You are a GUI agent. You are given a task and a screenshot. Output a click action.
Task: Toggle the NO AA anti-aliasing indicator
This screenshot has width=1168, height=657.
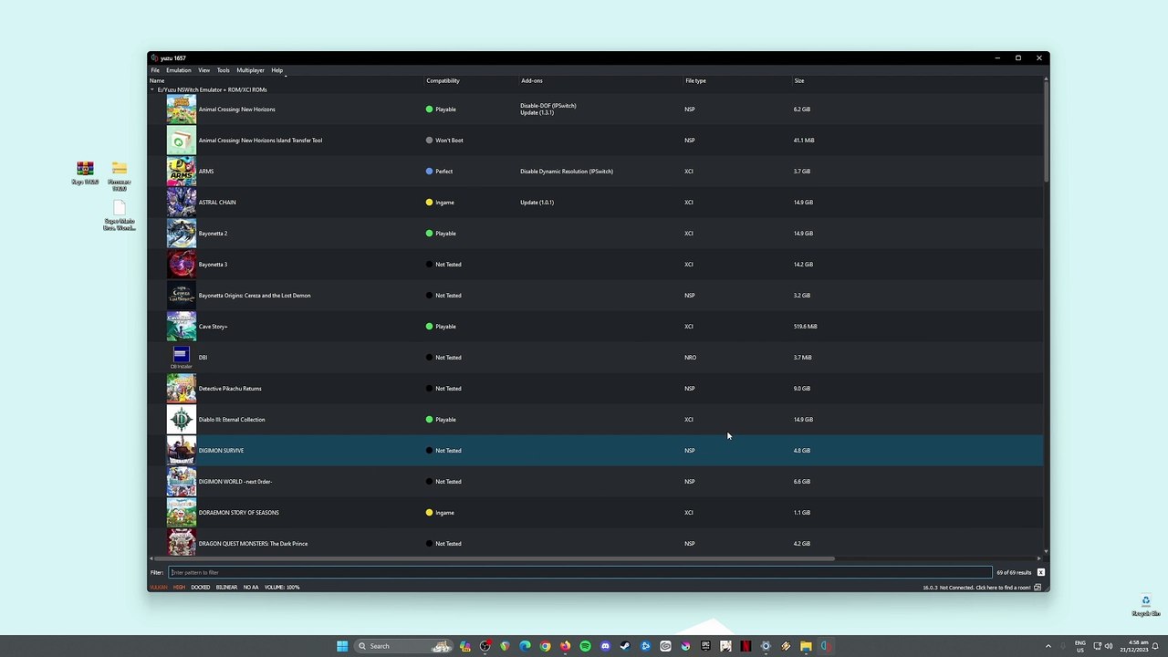click(251, 588)
